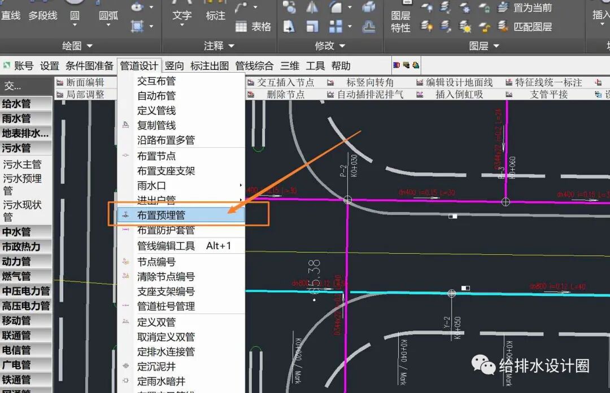Open the dropdown arrow beside the leader icon
Screen dimensions: 610x393
click(256, 7)
